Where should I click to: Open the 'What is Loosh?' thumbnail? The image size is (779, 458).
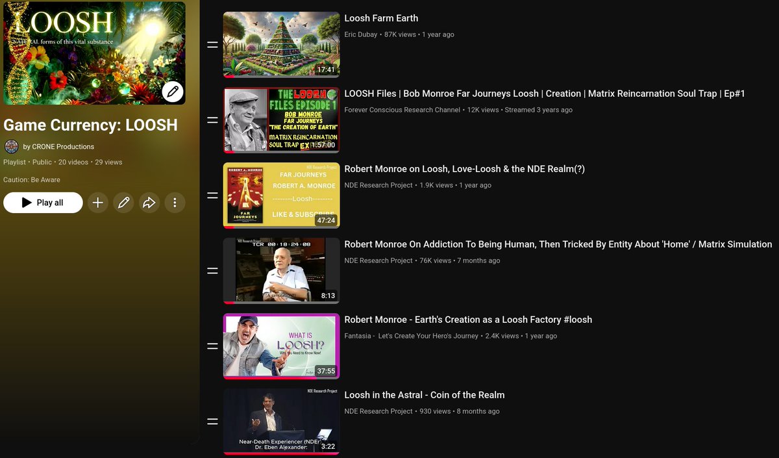(282, 346)
